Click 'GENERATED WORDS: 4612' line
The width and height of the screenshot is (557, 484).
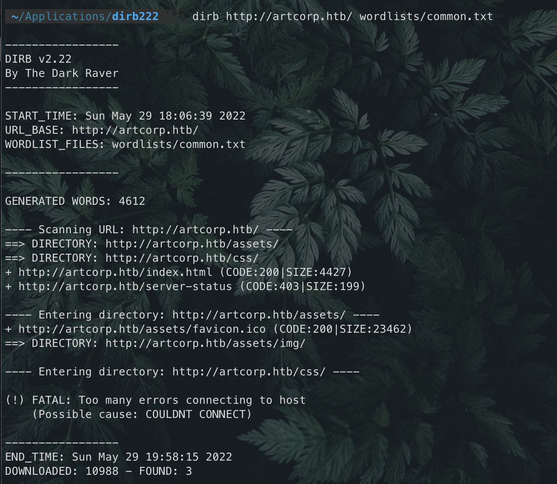[x=75, y=201]
